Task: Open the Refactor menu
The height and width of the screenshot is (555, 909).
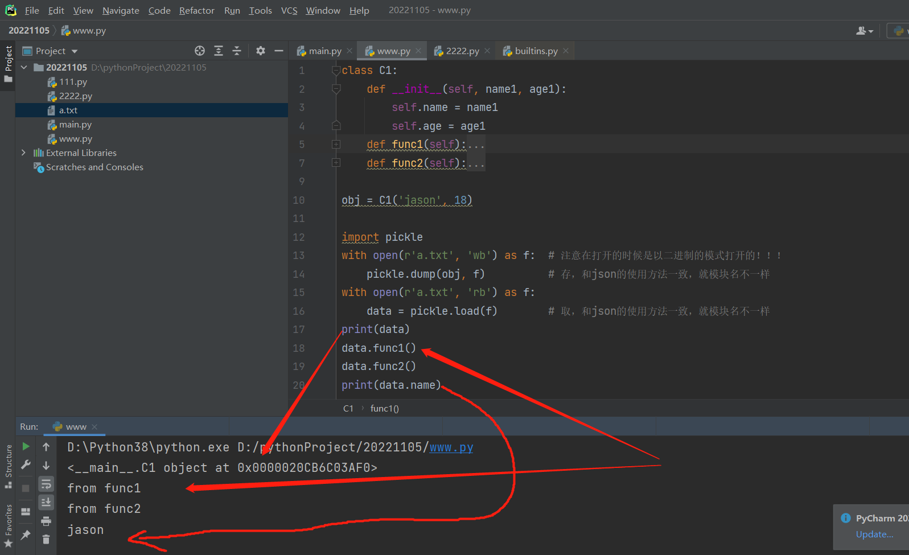Action: 197,10
